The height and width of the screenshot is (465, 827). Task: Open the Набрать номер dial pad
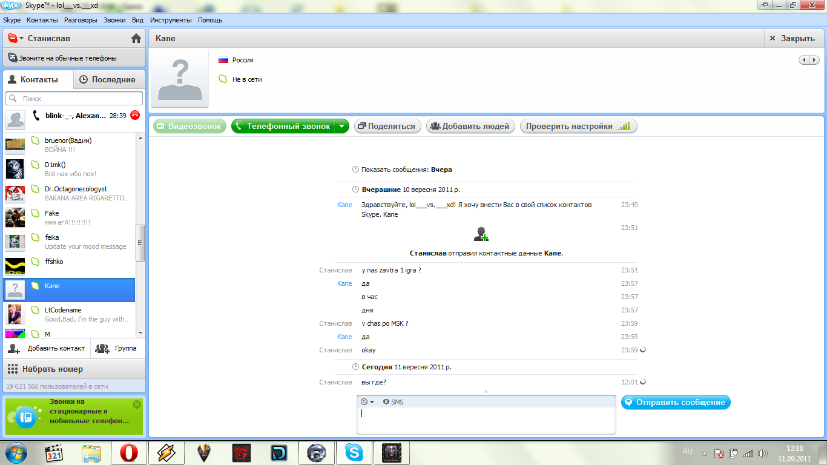coord(74,369)
